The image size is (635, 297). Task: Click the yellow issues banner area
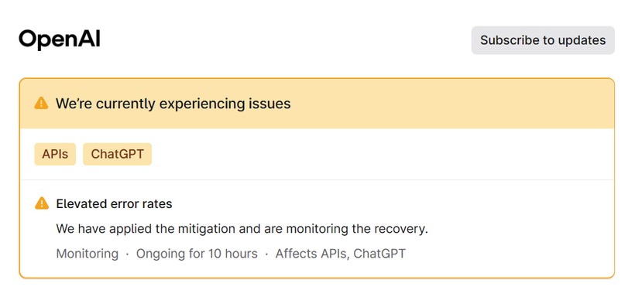point(317,104)
